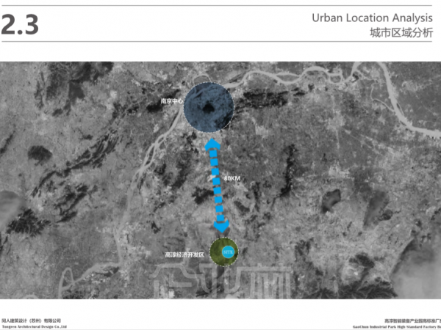Click the 高淳经济开发区 map label
This screenshot has height=330, width=441.
click(x=184, y=254)
